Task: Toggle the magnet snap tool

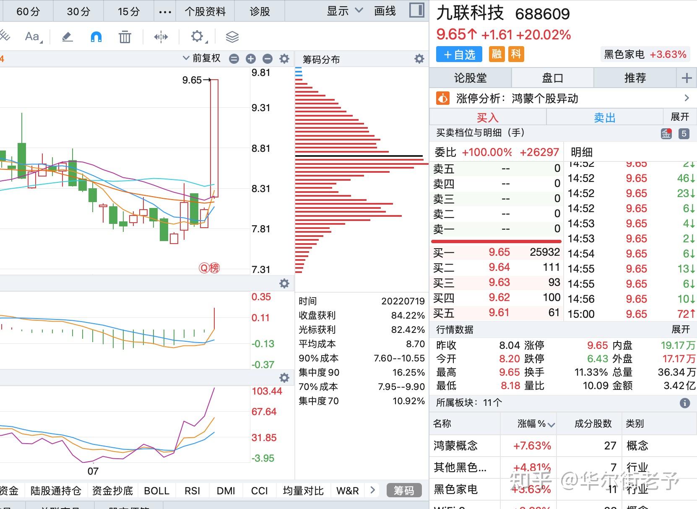Action: [x=96, y=37]
